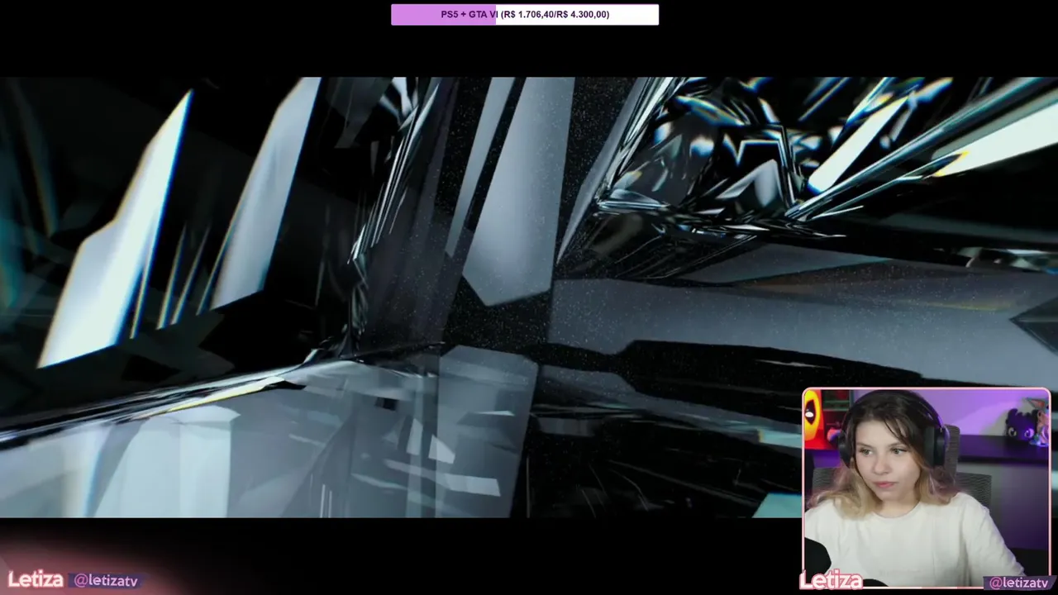Viewport: 1058px width, 595px height.
Task: Open the @letizatv handle on the webcam frame
Action: [1019, 583]
